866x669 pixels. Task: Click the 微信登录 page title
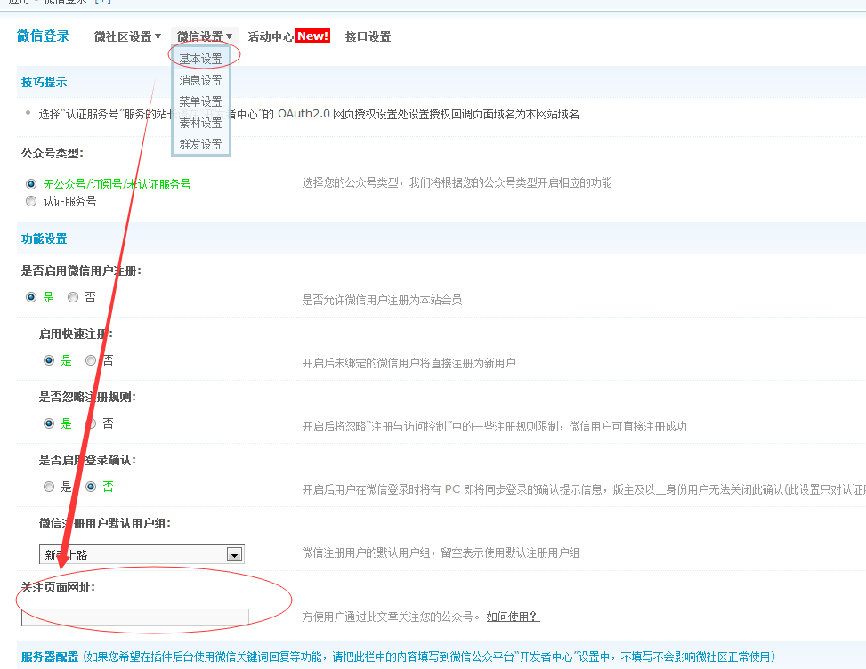tap(43, 36)
